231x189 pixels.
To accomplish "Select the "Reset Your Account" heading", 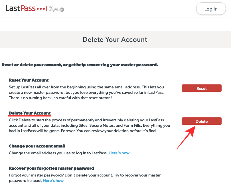I will pyautogui.click(x=29, y=80).
